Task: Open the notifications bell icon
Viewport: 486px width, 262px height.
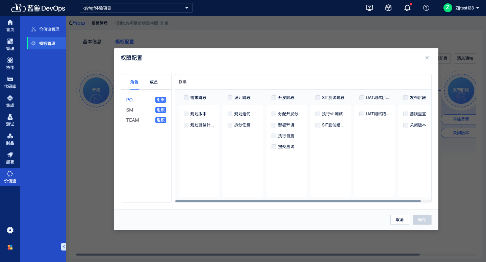Action: [x=407, y=8]
